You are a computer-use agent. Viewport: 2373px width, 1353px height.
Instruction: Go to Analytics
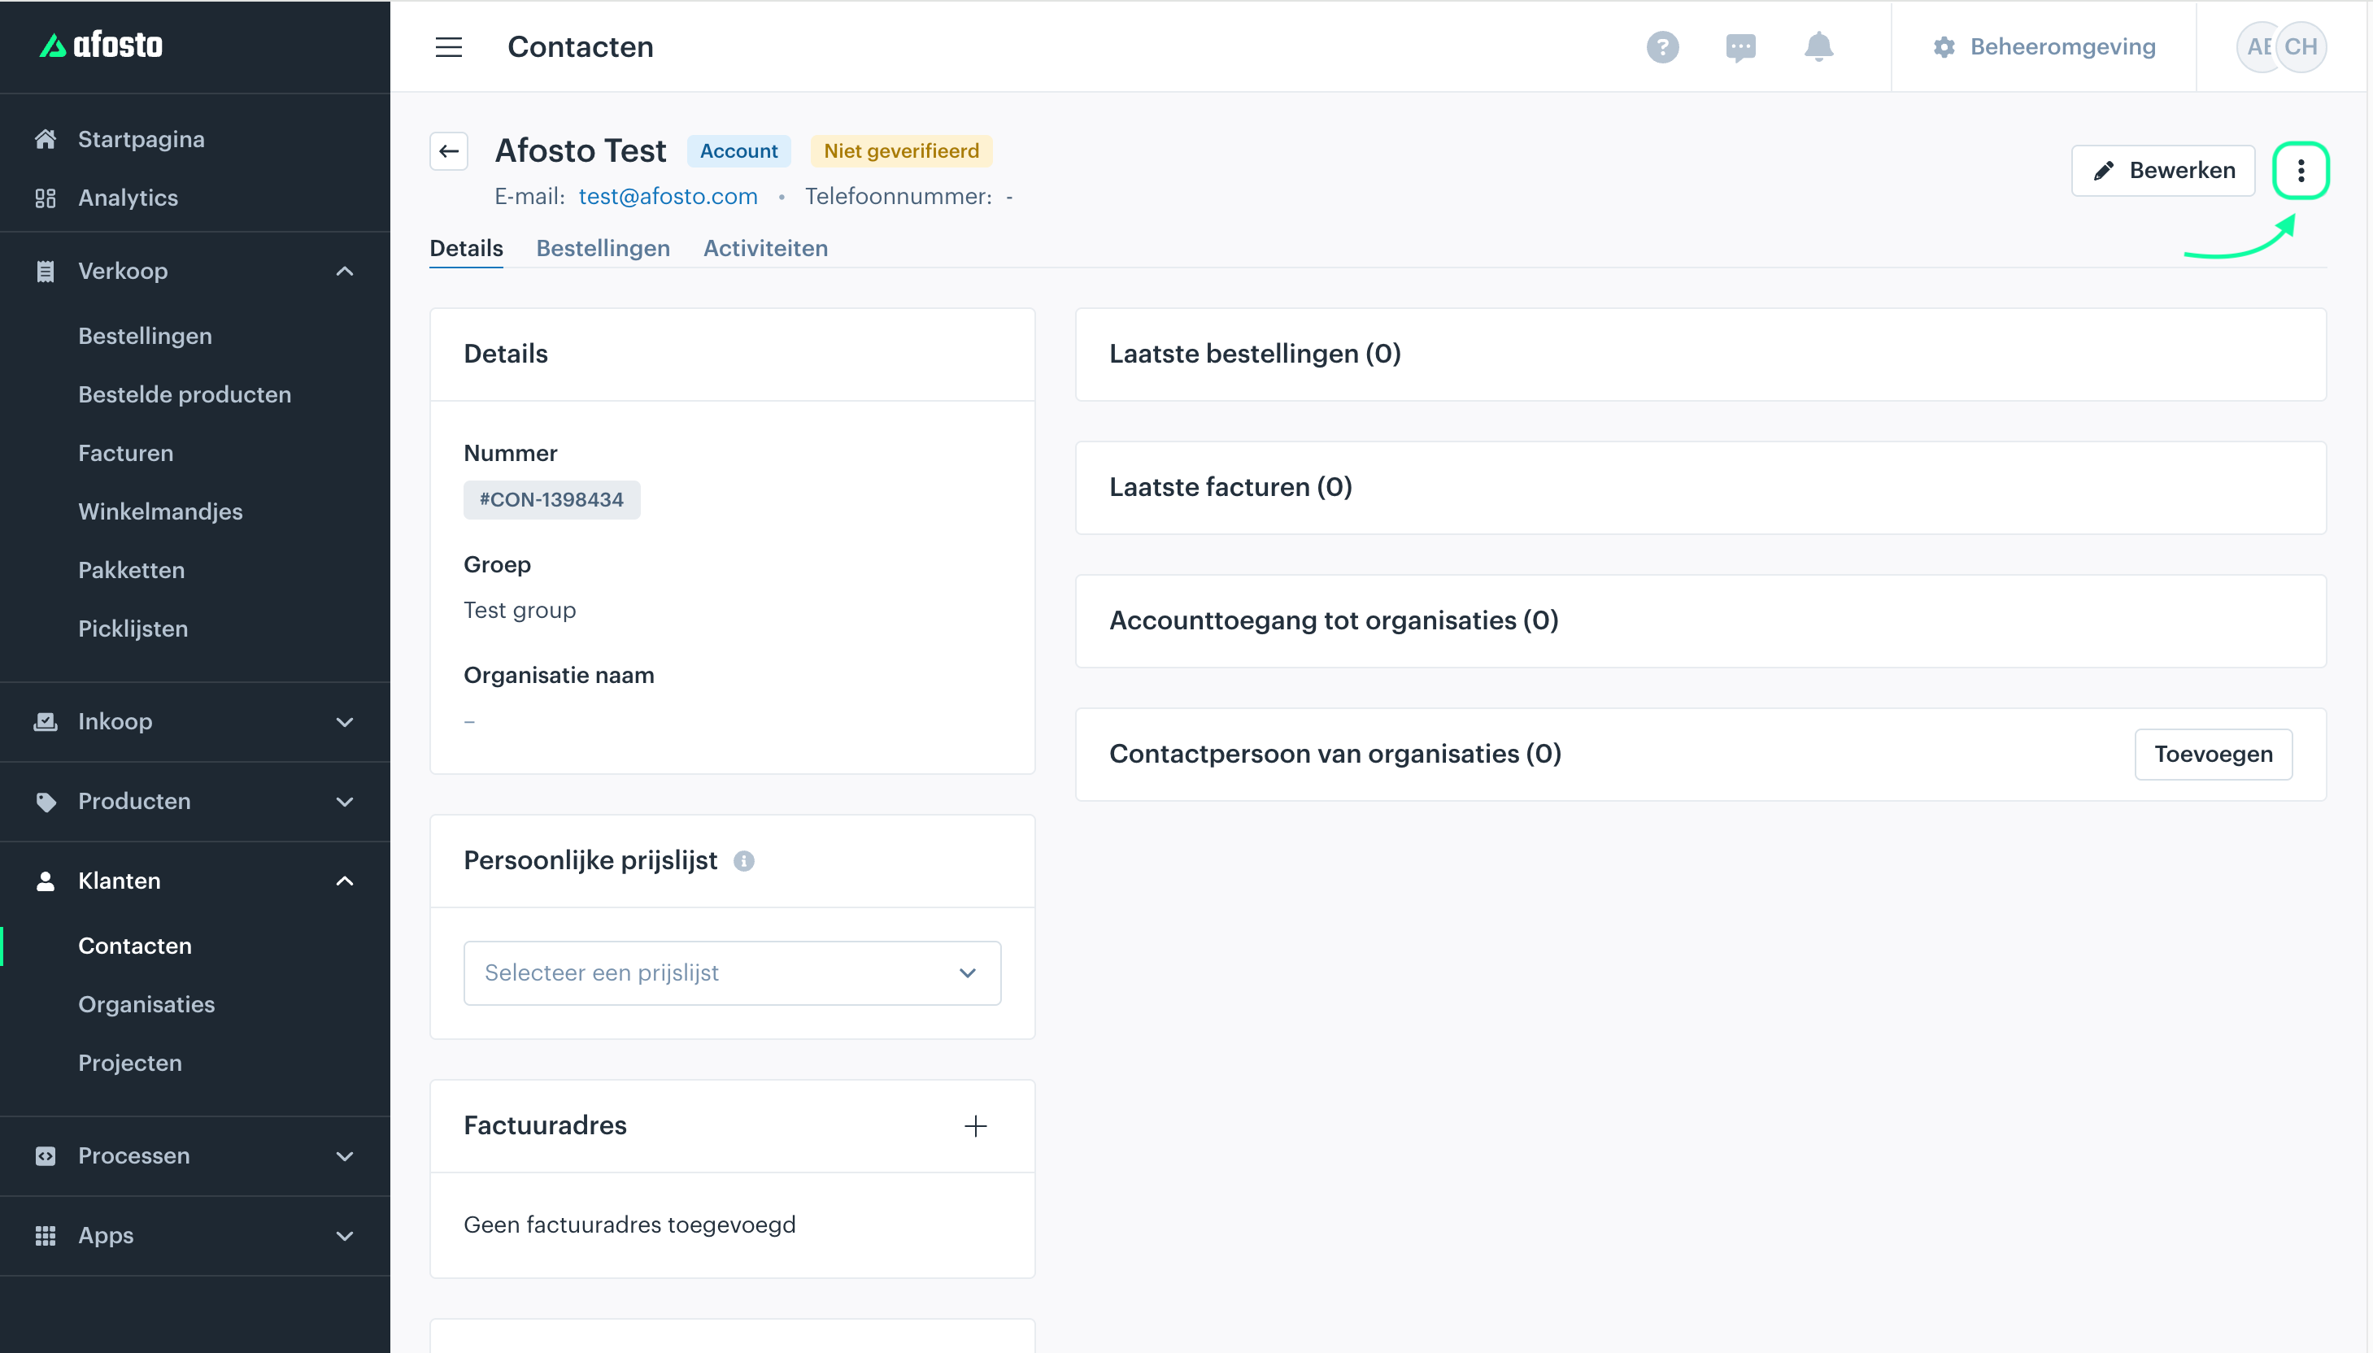128,198
